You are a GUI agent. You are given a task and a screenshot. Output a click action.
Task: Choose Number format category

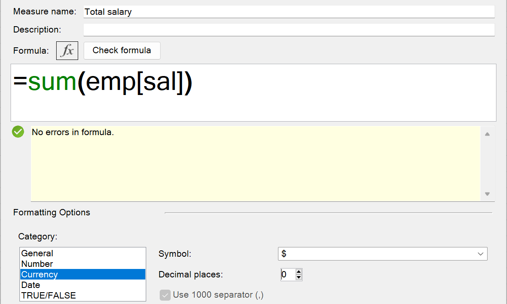[x=37, y=264]
